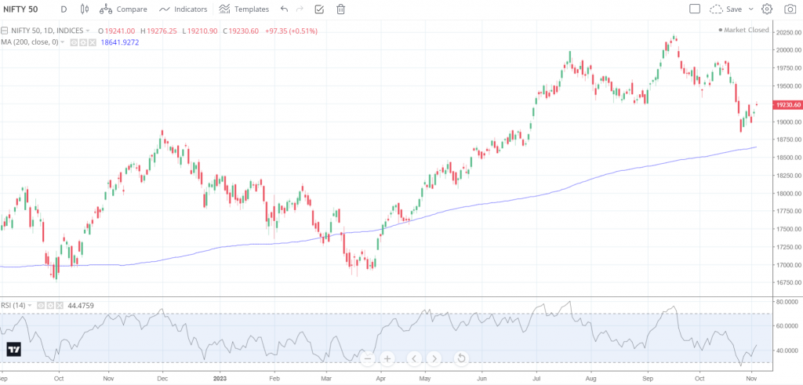Open settings of the MA indicator

83,42
